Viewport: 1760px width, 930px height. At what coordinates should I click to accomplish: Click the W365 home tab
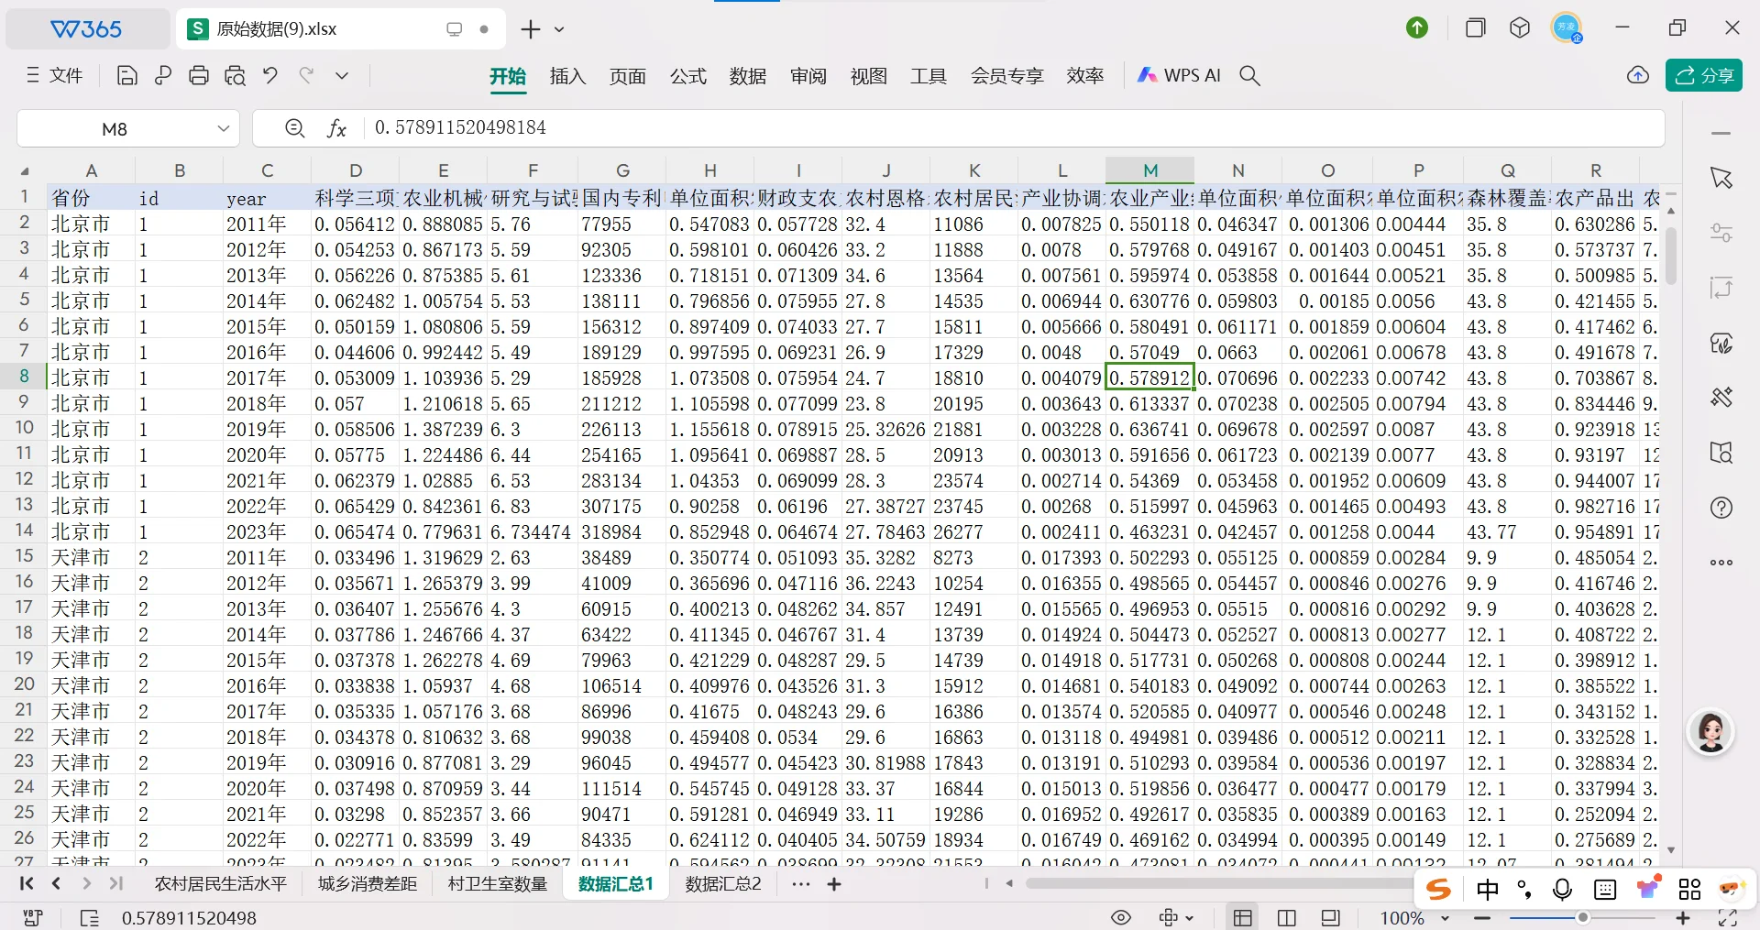[x=86, y=29]
